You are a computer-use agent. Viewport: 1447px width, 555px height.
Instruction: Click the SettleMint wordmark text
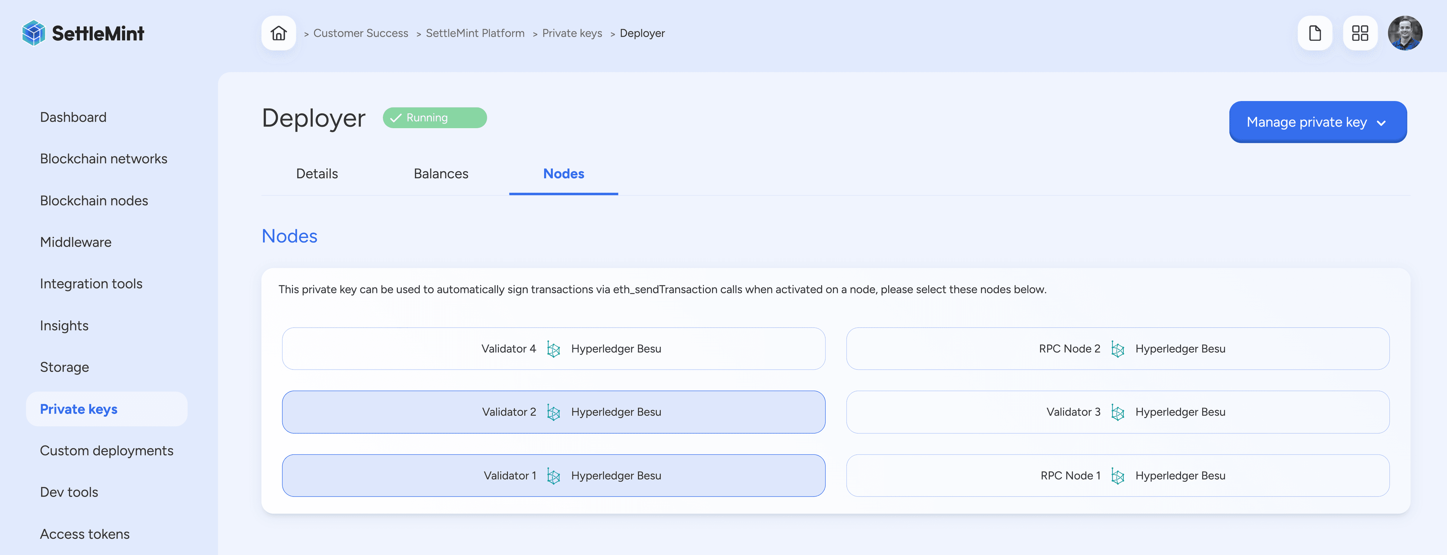pos(98,33)
